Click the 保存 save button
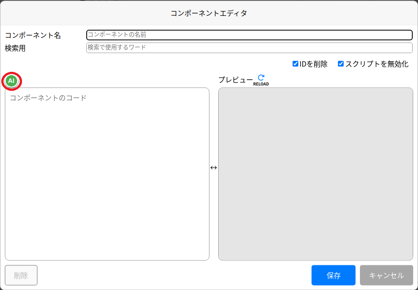 [x=333, y=275]
